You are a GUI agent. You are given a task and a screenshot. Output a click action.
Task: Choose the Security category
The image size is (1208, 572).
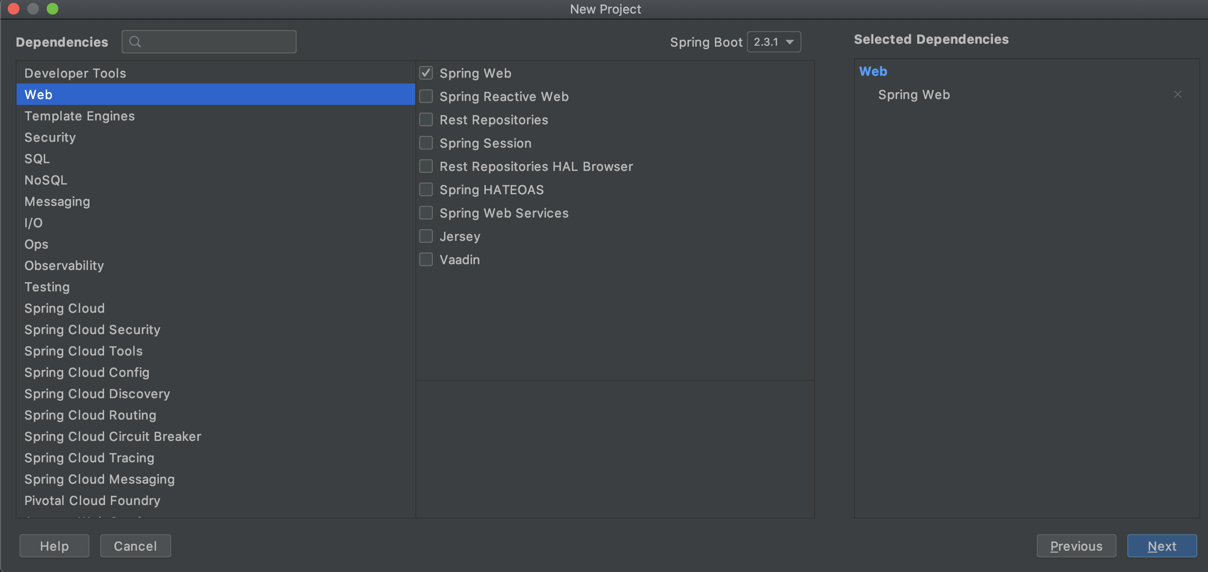(216, 137)
